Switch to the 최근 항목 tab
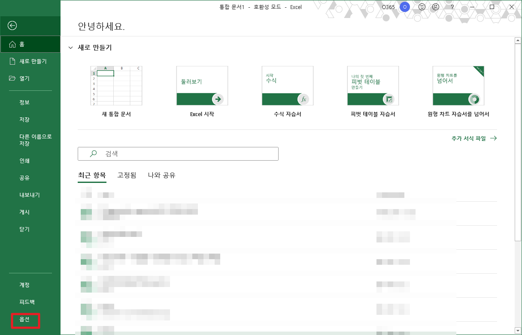The image size is (522, 335). (x=92, y=175)
